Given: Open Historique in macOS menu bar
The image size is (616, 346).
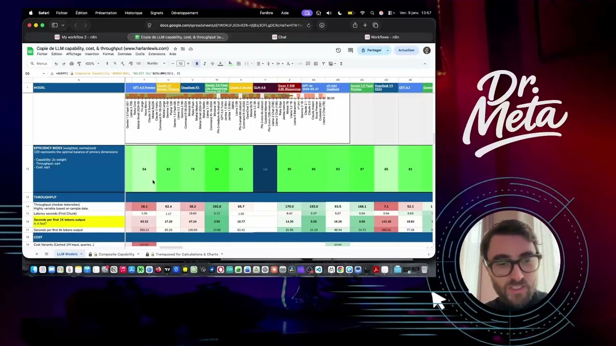Looking at the screenshot, I should point(133,13).
